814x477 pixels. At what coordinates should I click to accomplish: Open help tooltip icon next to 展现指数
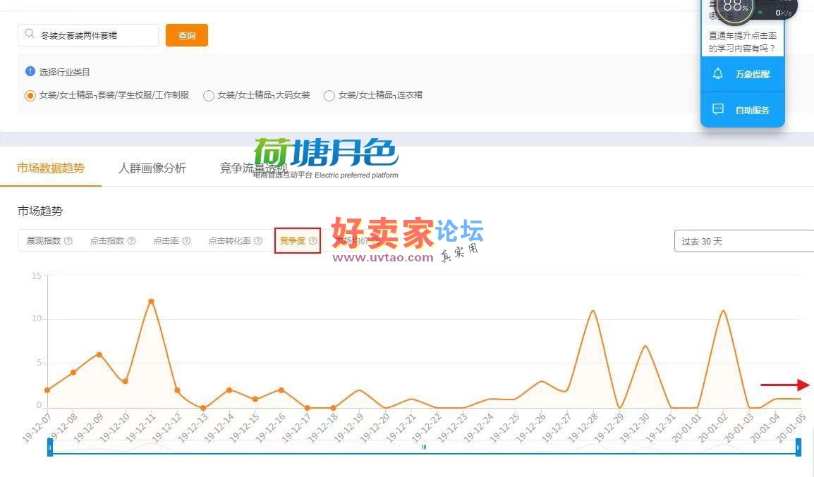pyautogui.click(x=68, y=241)
